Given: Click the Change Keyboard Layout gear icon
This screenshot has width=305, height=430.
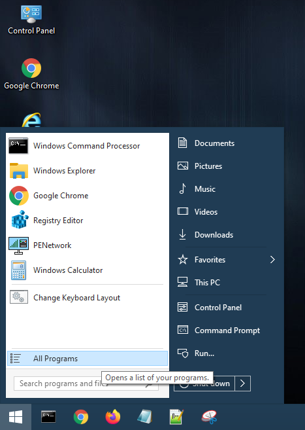Looking at the screenshot, I should click(x=18, y=297).
